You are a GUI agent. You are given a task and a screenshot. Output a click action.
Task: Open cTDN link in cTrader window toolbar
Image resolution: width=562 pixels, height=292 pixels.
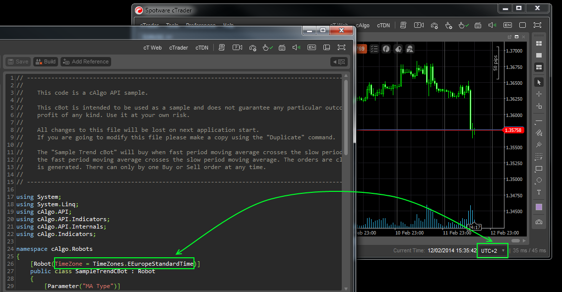click(383, 25)
